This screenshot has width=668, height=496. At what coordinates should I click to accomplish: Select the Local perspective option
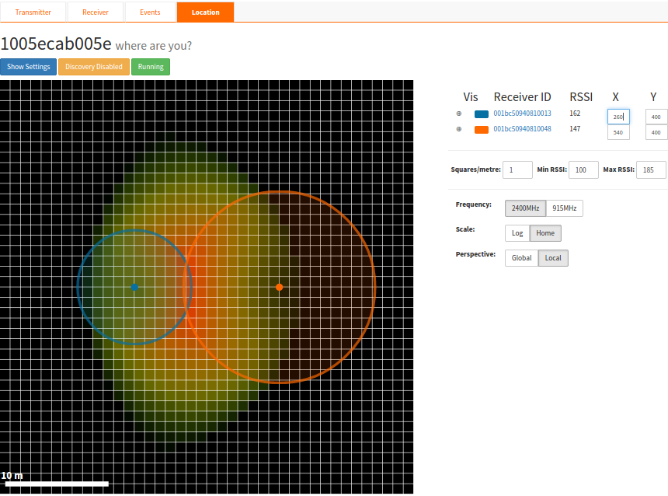553,258
